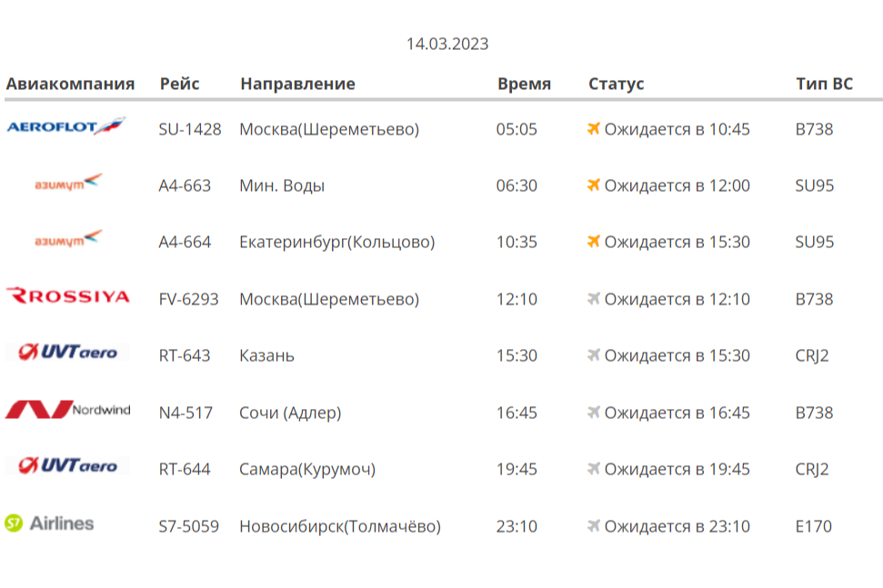Click the status Ожидается в 12:10
This screenshot has width=883, height=588.
click(677, 299)
